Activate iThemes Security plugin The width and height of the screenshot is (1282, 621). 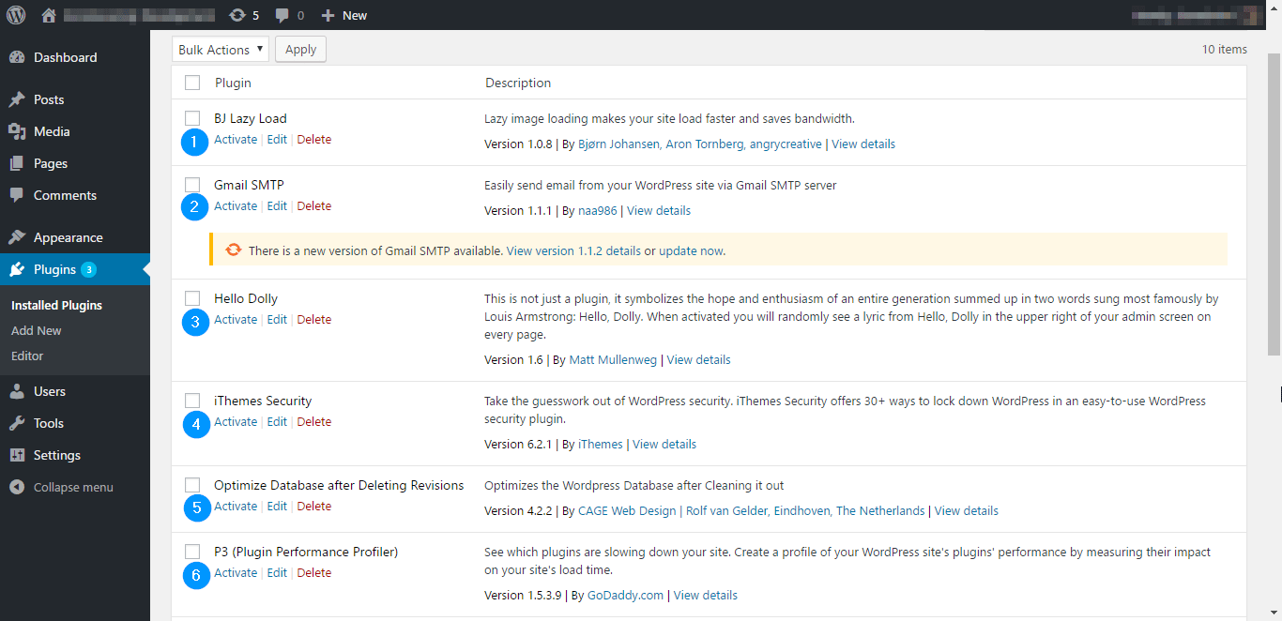tap(236, 421)
